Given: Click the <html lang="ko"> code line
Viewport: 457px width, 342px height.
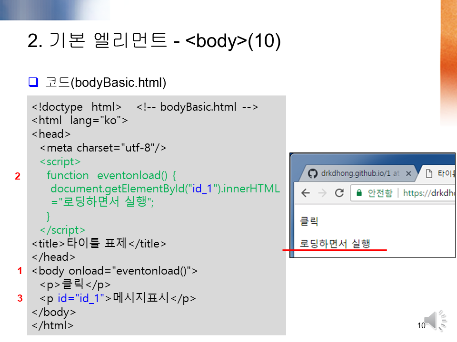Looking at the screenshot, I should tap(79, 120).
